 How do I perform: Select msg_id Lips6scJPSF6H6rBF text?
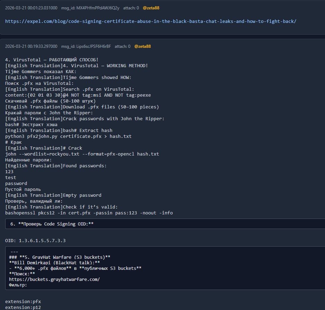pyautogui.click(x=86, y=46)
